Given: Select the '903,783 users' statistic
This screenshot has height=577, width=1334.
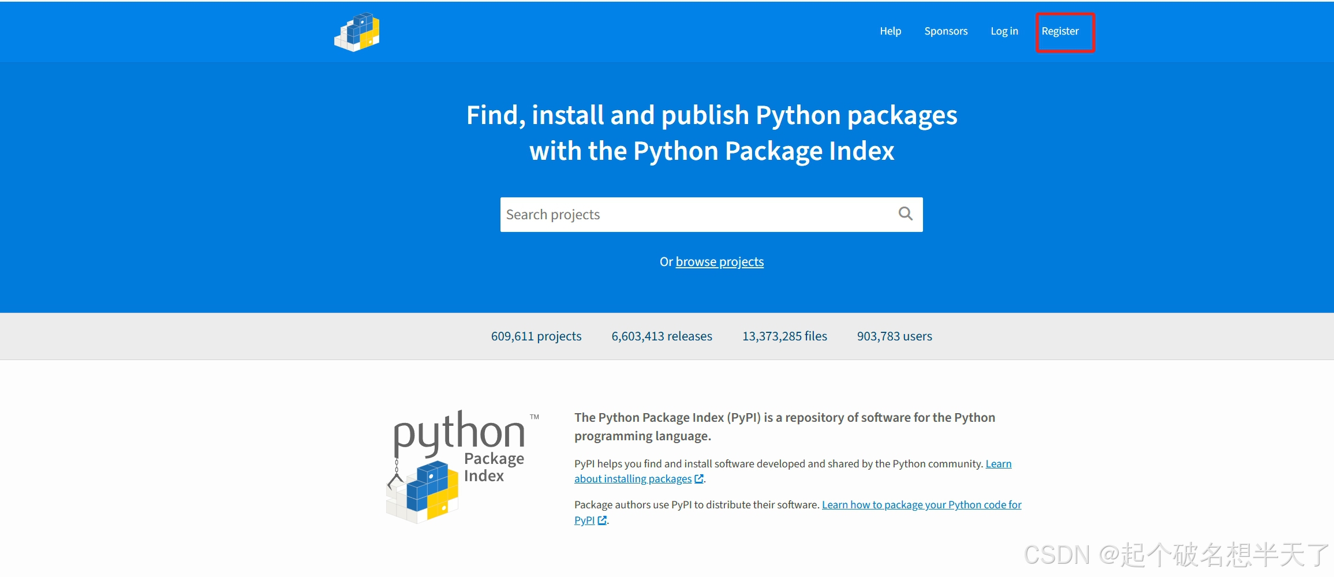Looking at the screenshot, I should pos(894,336).
